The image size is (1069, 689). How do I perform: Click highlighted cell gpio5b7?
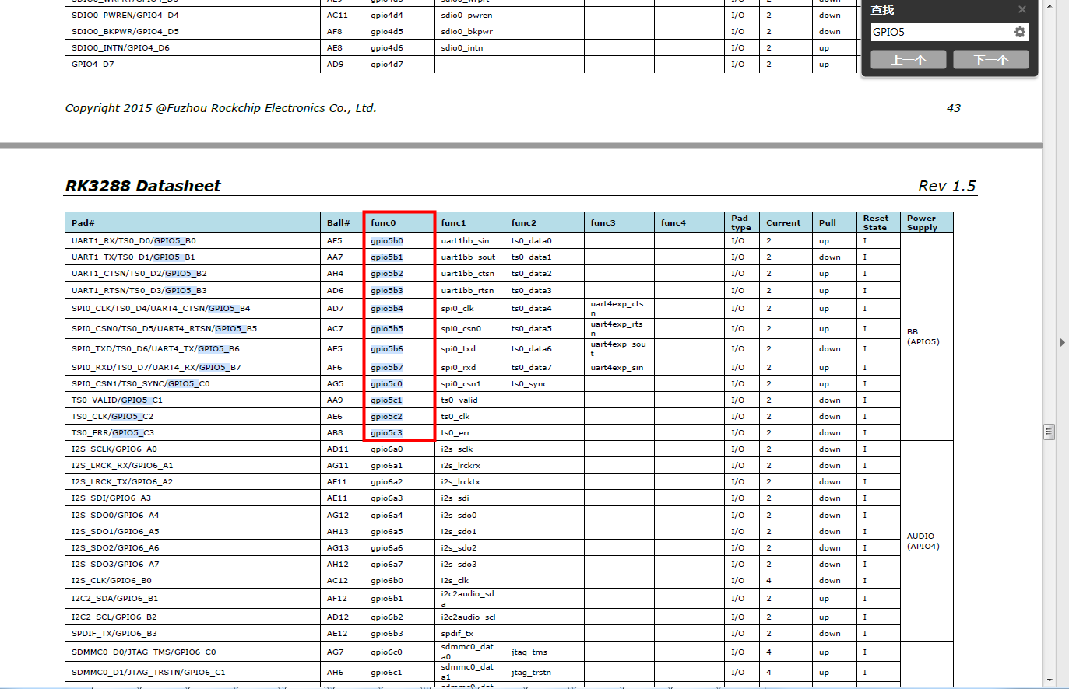[387, 368]
